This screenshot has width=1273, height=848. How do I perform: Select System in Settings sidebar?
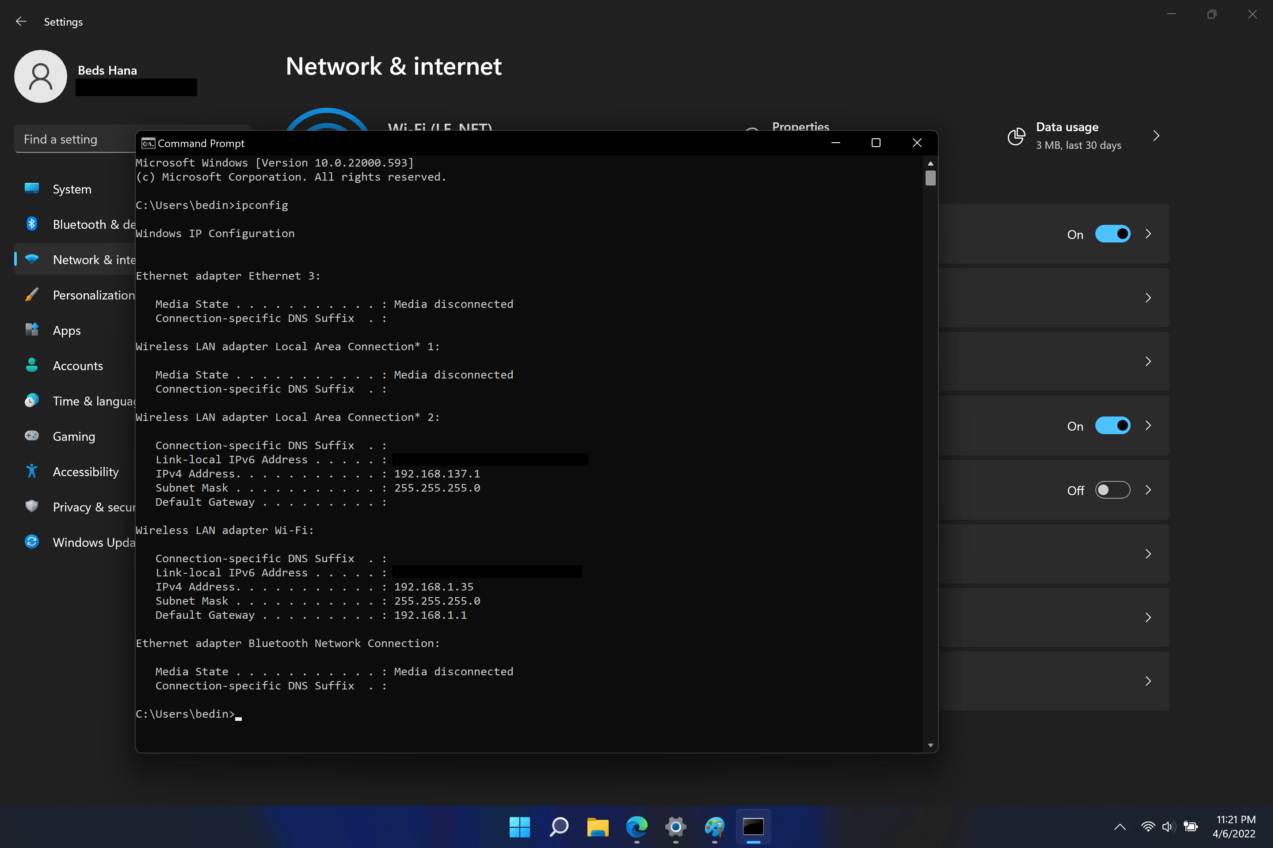(72, 189)
